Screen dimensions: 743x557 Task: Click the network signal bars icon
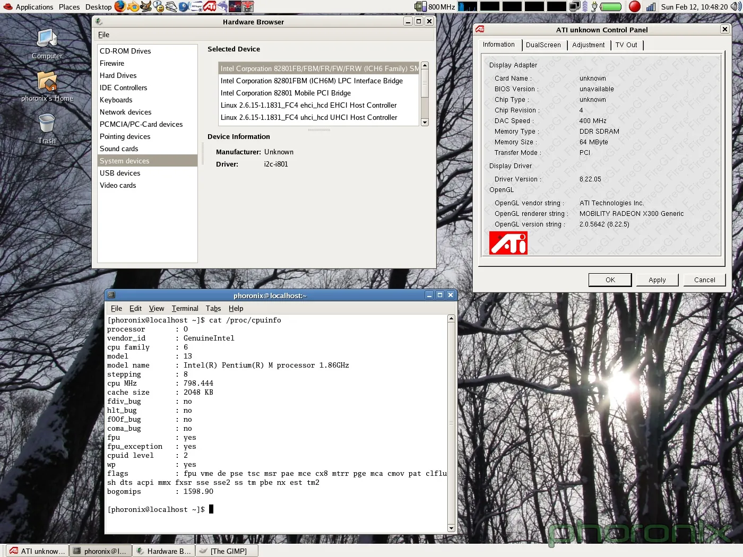(x=651, y=6)
